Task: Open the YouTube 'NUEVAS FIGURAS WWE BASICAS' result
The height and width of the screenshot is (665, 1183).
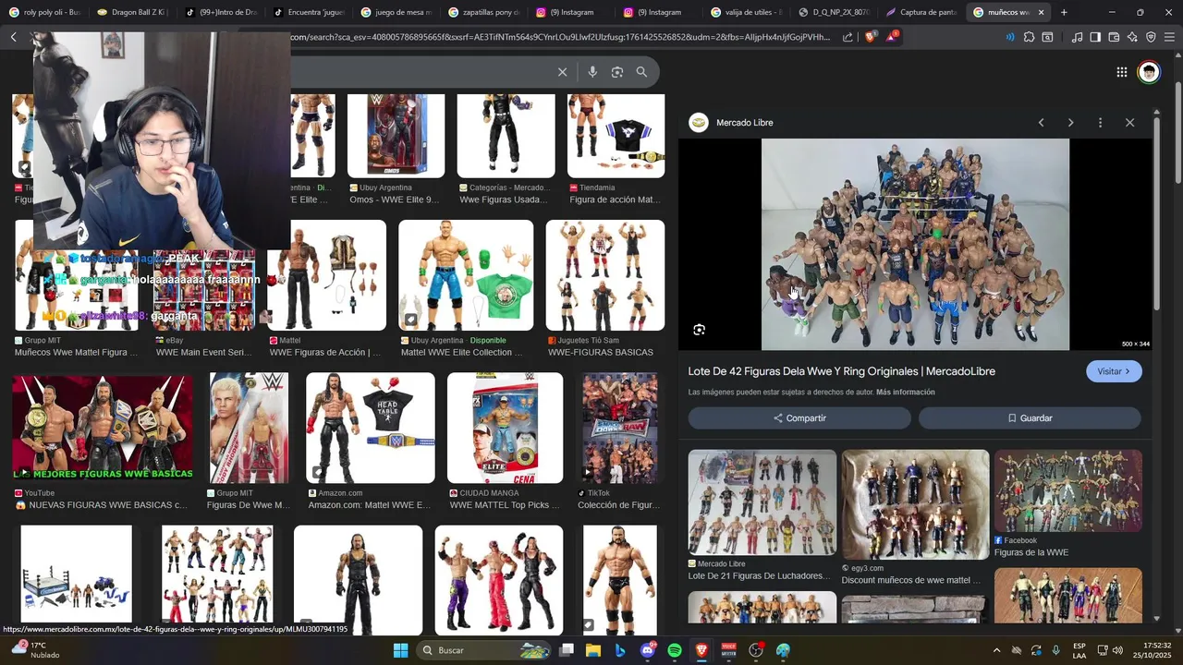Action: 103,428
